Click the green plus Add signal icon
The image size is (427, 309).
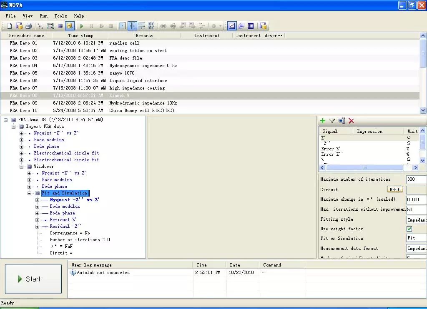pos(323,121)
